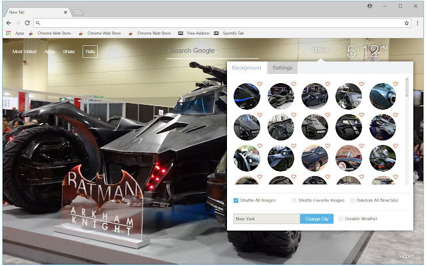Enable Random All NewTabs checkbox
This screenshot has height=266, width=426.
[352, 201]
